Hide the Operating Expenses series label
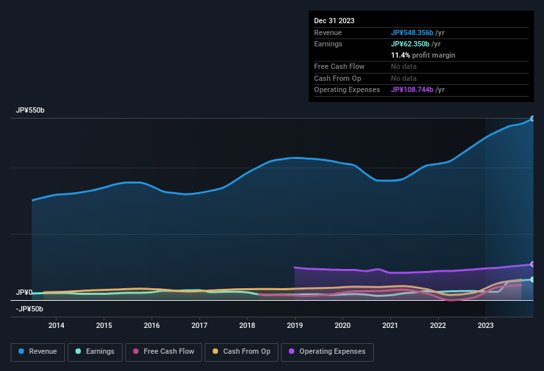This screenshot has height=371, width=544. (332, 352)
